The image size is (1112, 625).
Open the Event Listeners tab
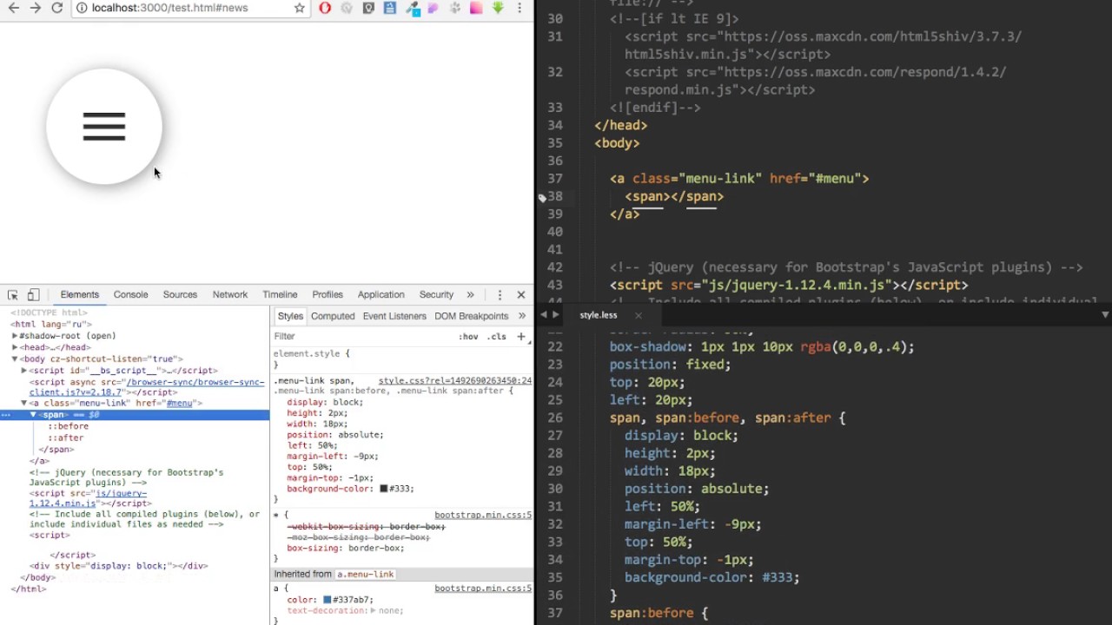pyautogui.click(x=394, y=316)
